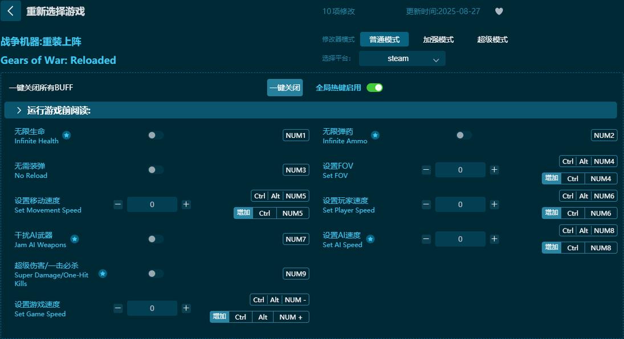Click NUM3 hotkey for No Reload

click(x=296, y=170)
